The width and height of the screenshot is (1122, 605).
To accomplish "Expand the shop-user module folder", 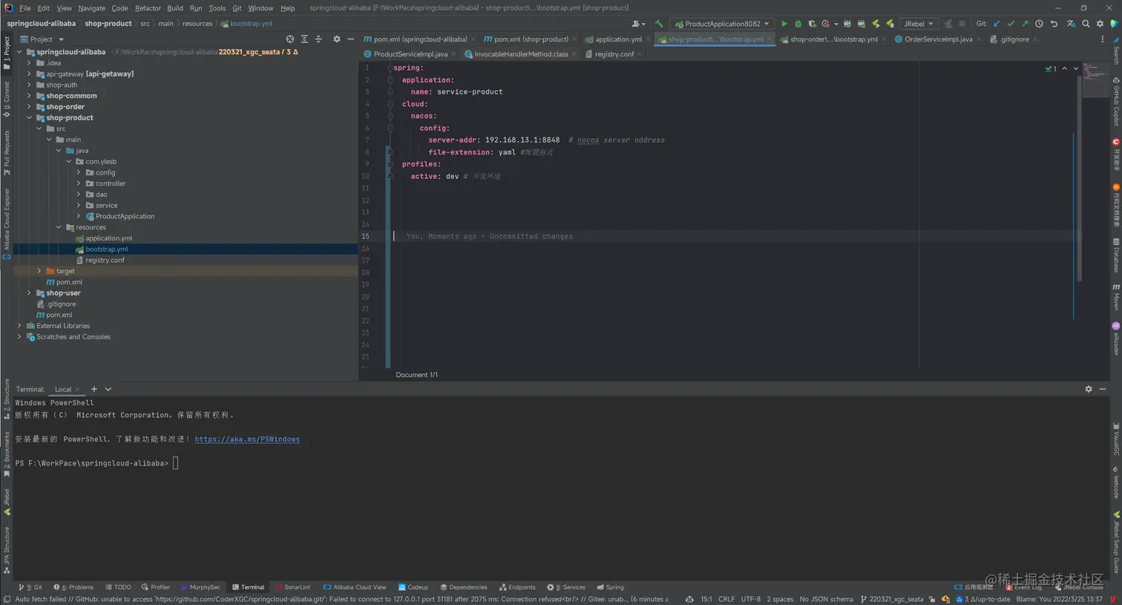I will click(x=29, y=293).
